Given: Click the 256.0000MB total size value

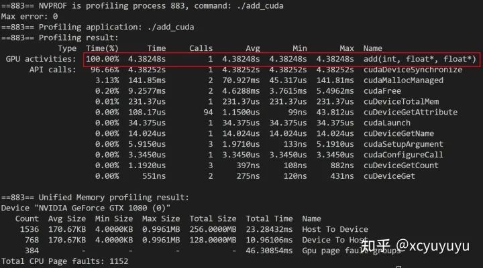Looking at the screenshot, I should tap(213, 230).
